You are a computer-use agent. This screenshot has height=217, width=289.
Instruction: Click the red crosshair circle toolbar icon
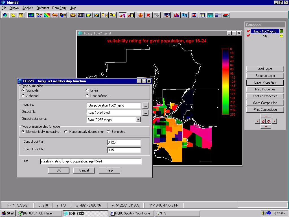click(x=140, y=15)
